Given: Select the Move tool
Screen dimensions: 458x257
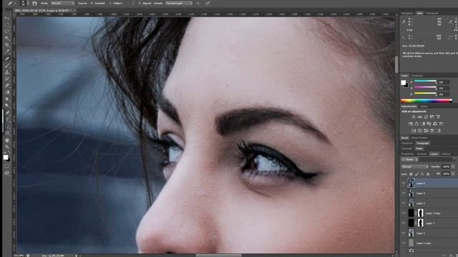Looking at the screenshot, I should pyautogui.click(x=7, y=18).
